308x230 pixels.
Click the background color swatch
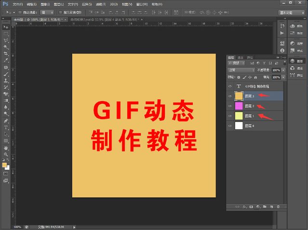click(8, 168)
